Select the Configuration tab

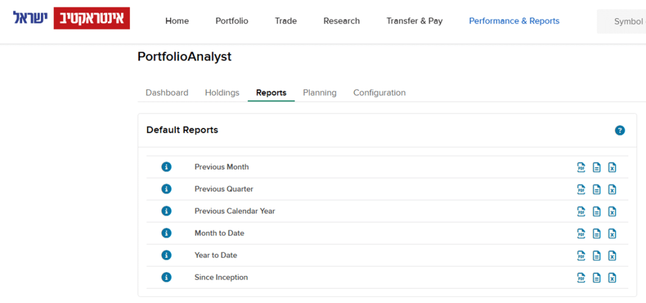379,93
